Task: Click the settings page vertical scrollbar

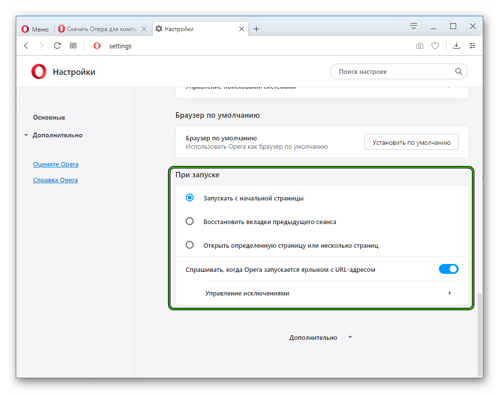Action: [480, 334]
